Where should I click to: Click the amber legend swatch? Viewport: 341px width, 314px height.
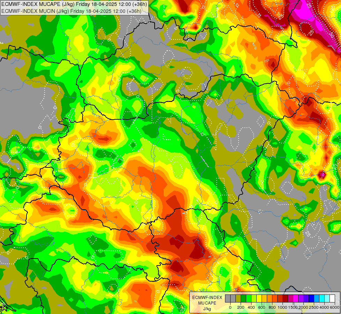coord(264,299)
